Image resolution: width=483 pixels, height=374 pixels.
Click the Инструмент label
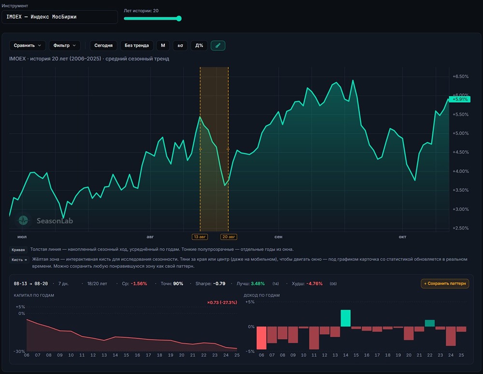15,5
